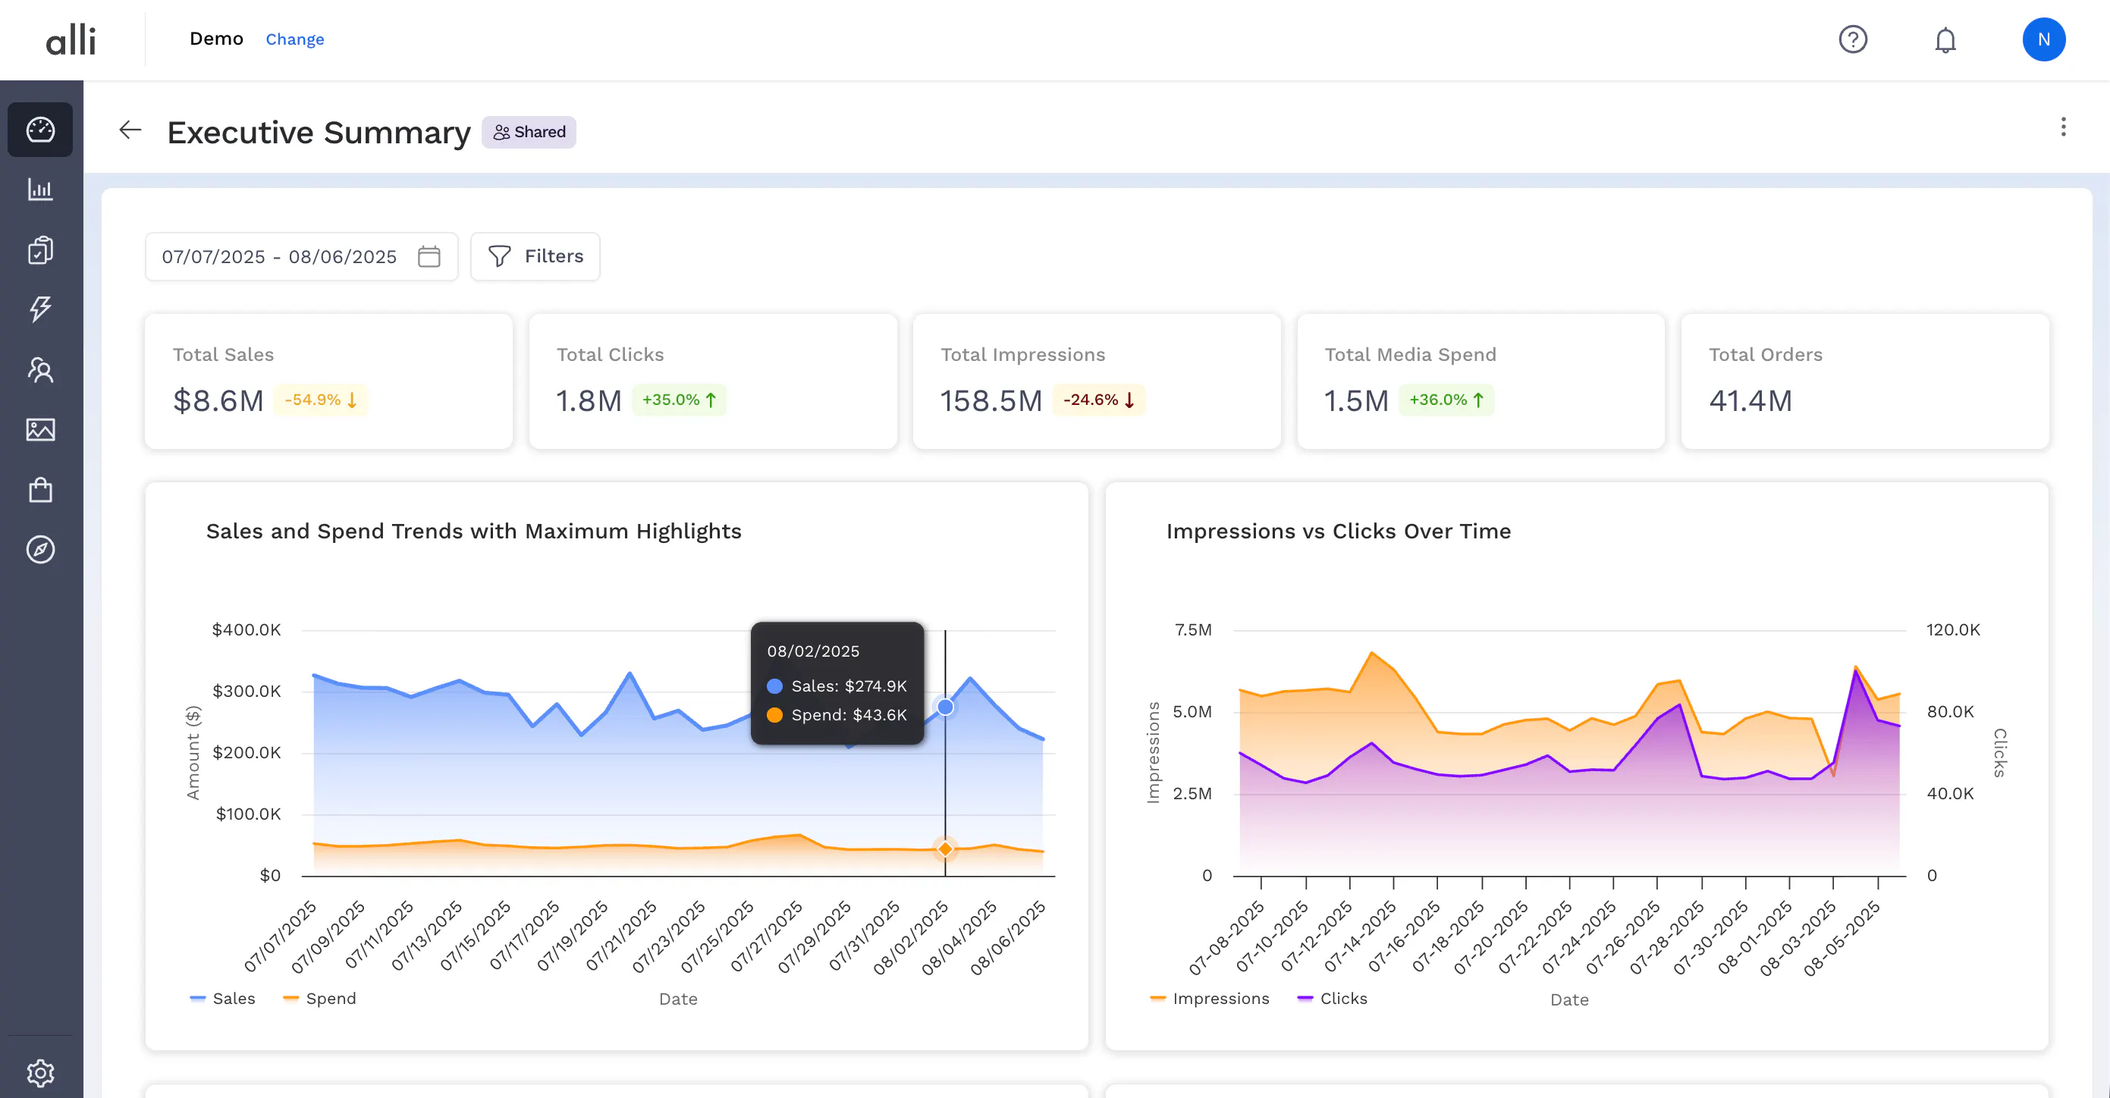
Task: Click the Change workspace link
Action: click(x=295, y=39)
